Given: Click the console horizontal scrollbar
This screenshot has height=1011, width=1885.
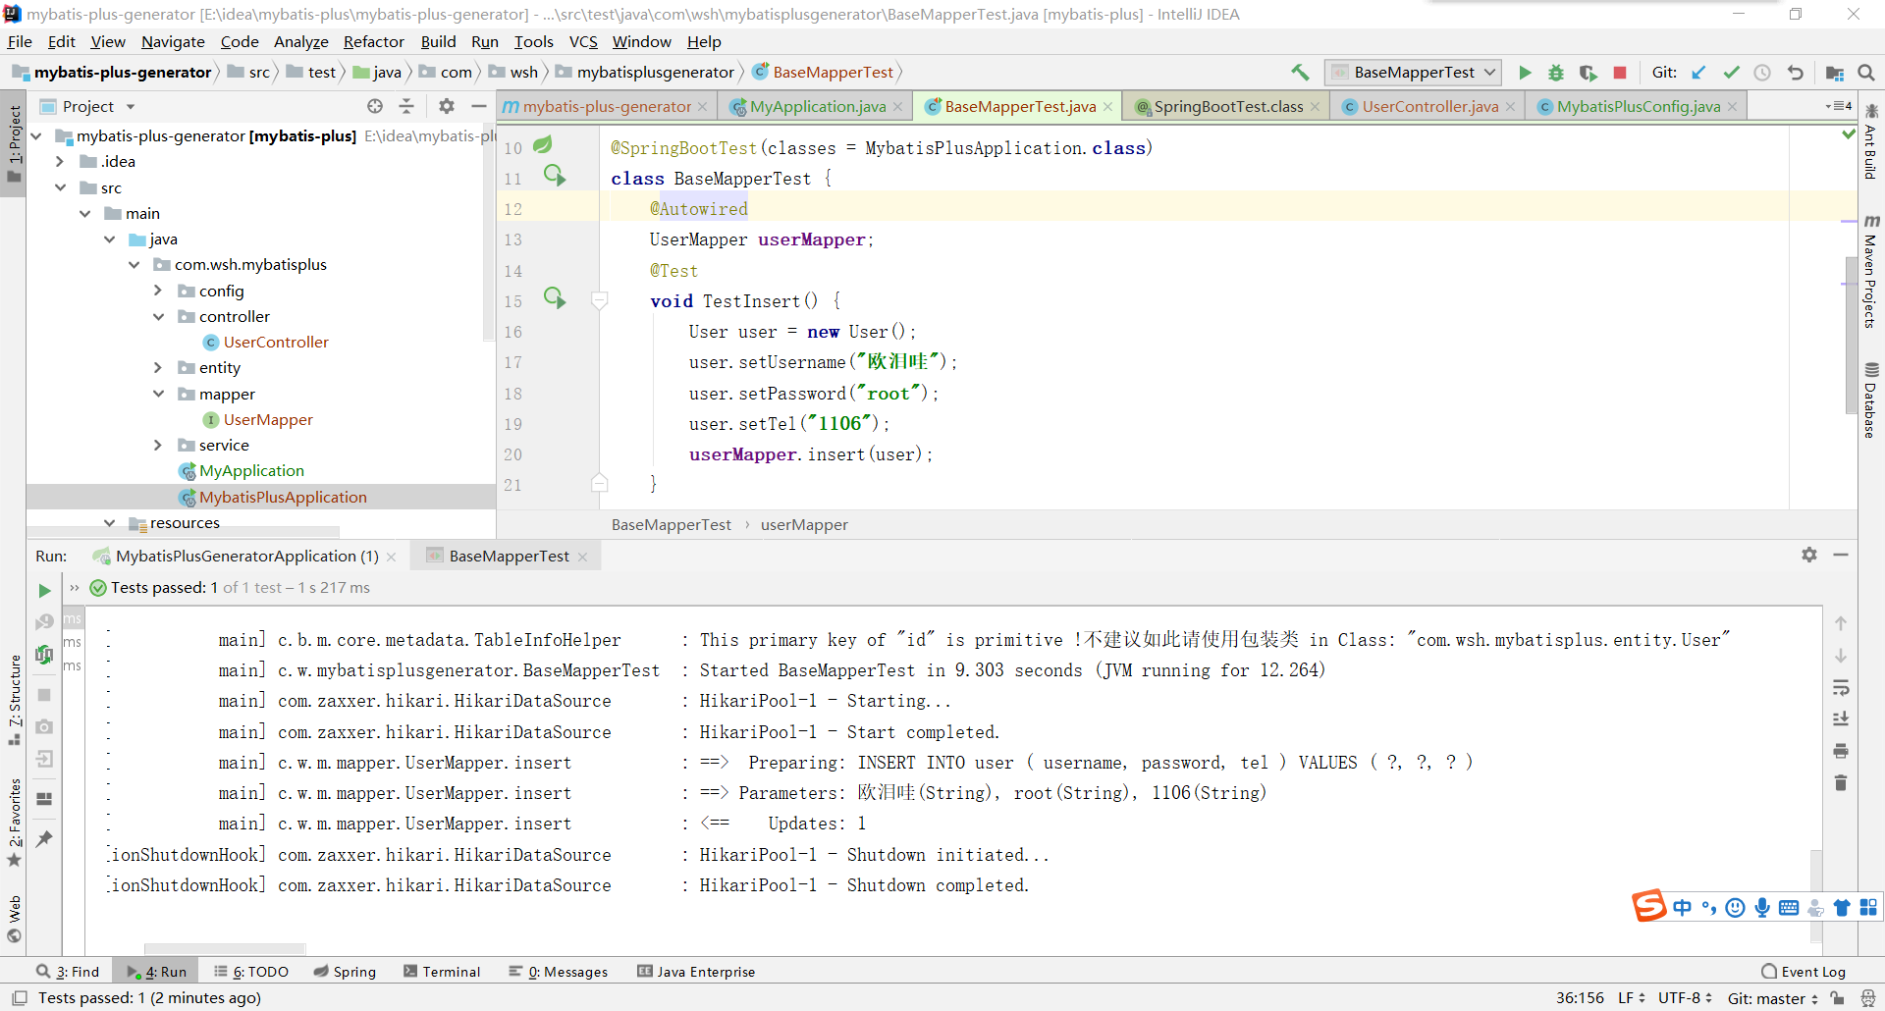Looking at the screenshot, I should tap(225, 948).
